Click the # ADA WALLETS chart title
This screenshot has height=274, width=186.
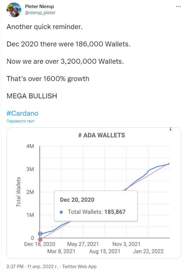(101, 135)
